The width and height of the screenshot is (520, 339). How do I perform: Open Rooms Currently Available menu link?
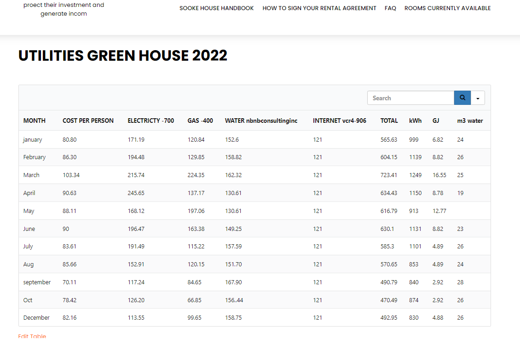click(447, 8)
